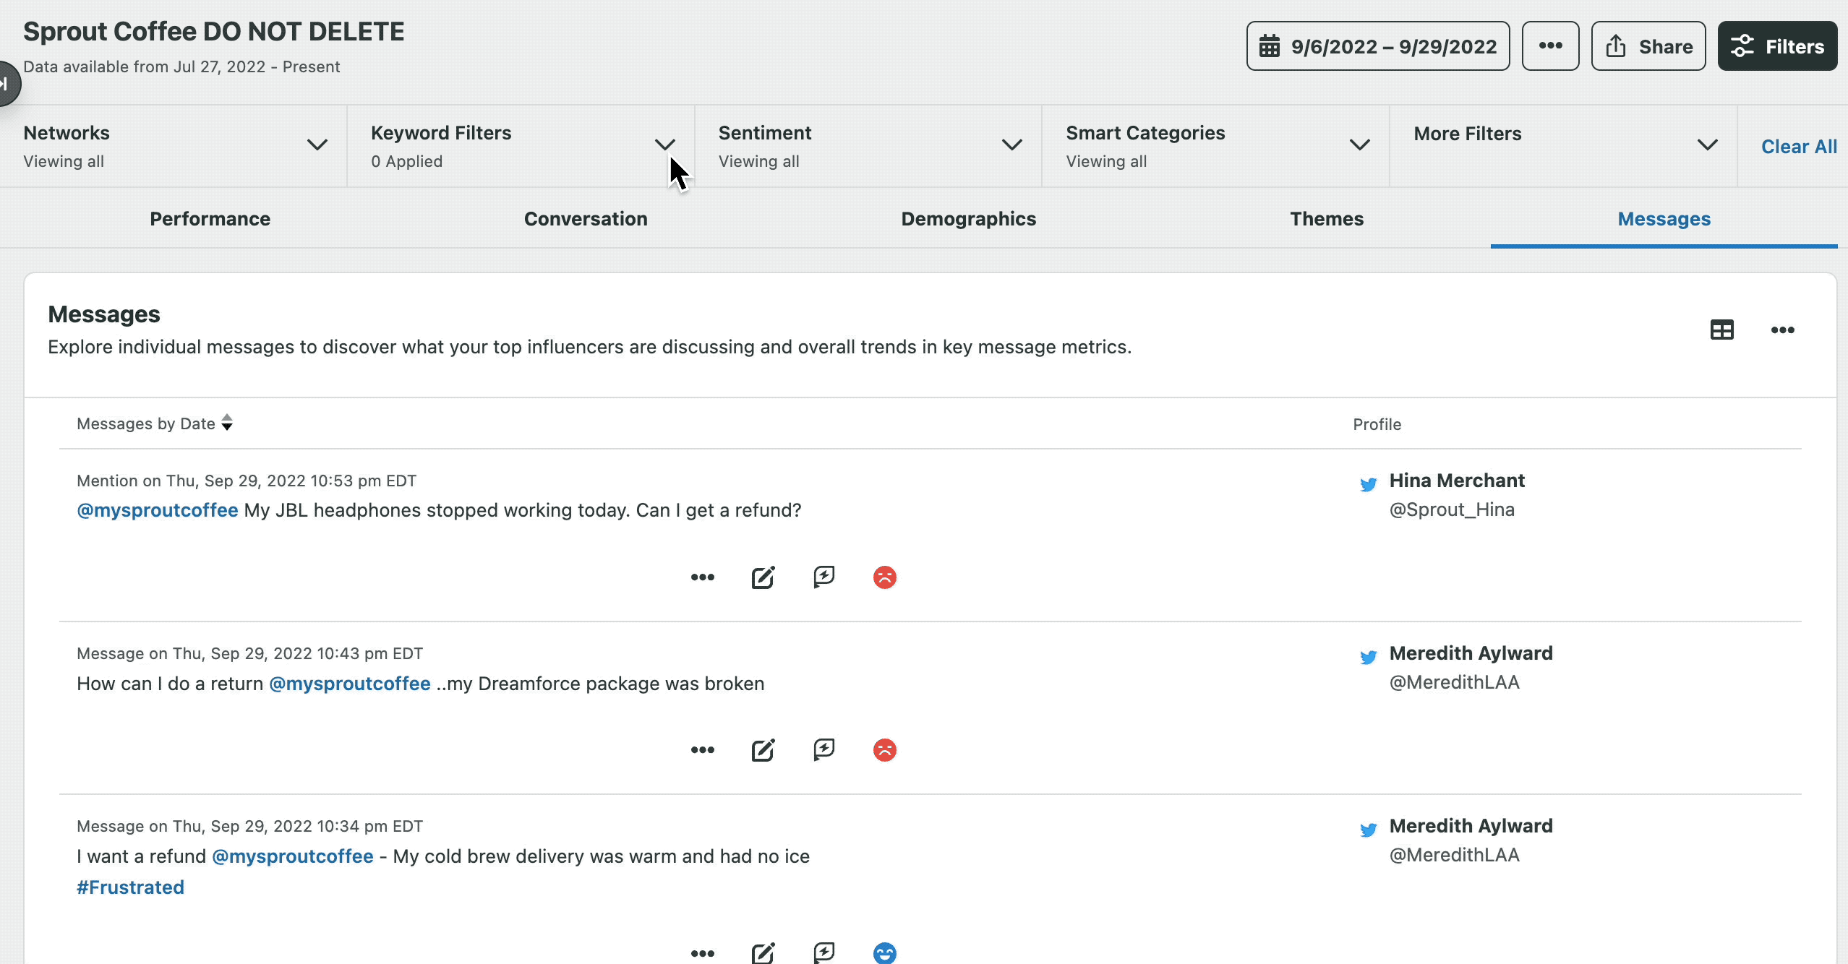Expand the More Filters dropdown
Viewport: 1848px width, 964px height.
coord(1564,146)
